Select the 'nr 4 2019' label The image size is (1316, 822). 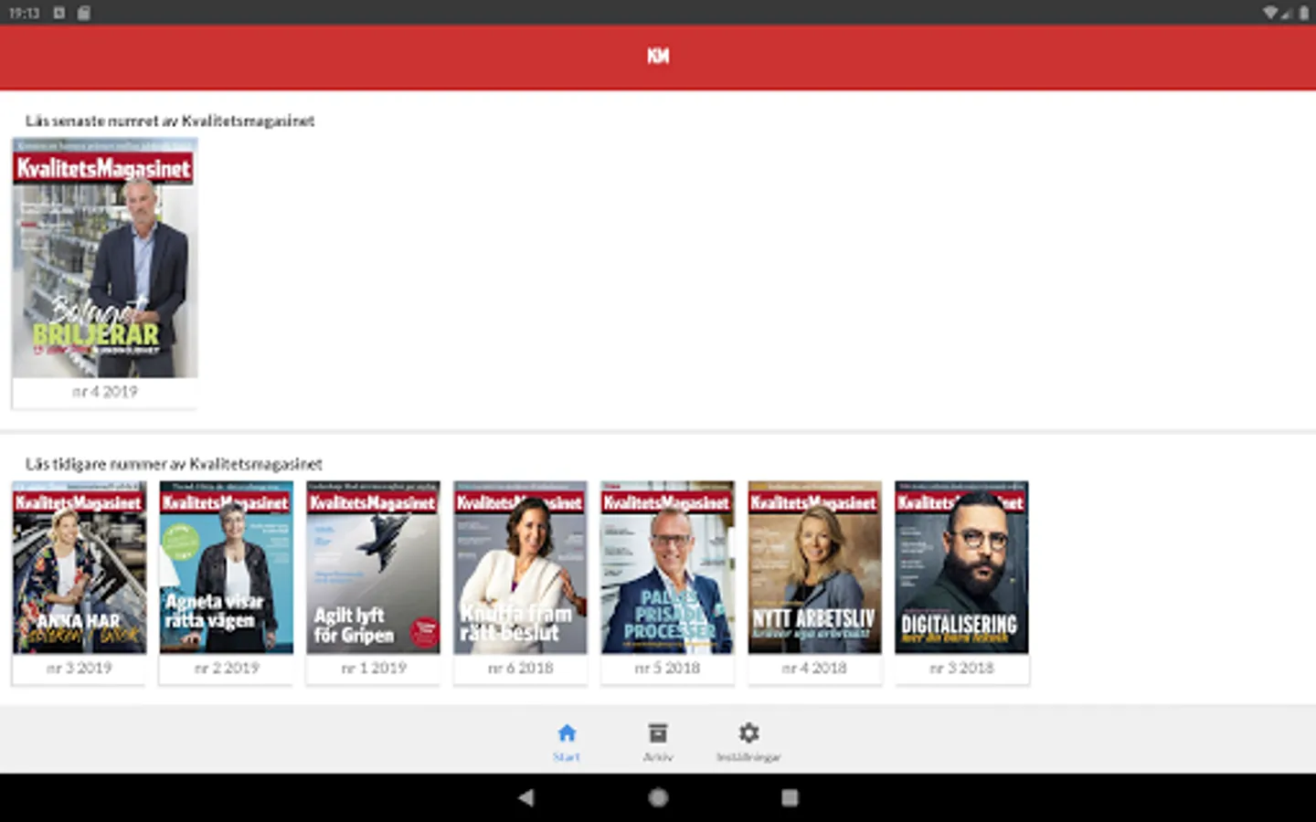pyautogui.click(x=105, y=391)
